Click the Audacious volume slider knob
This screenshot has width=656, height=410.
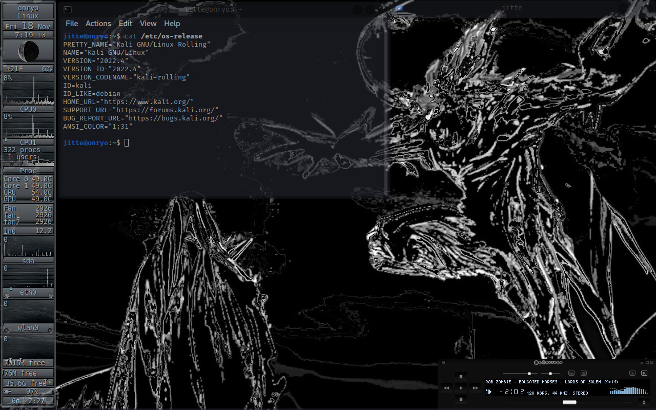[529, 374]
